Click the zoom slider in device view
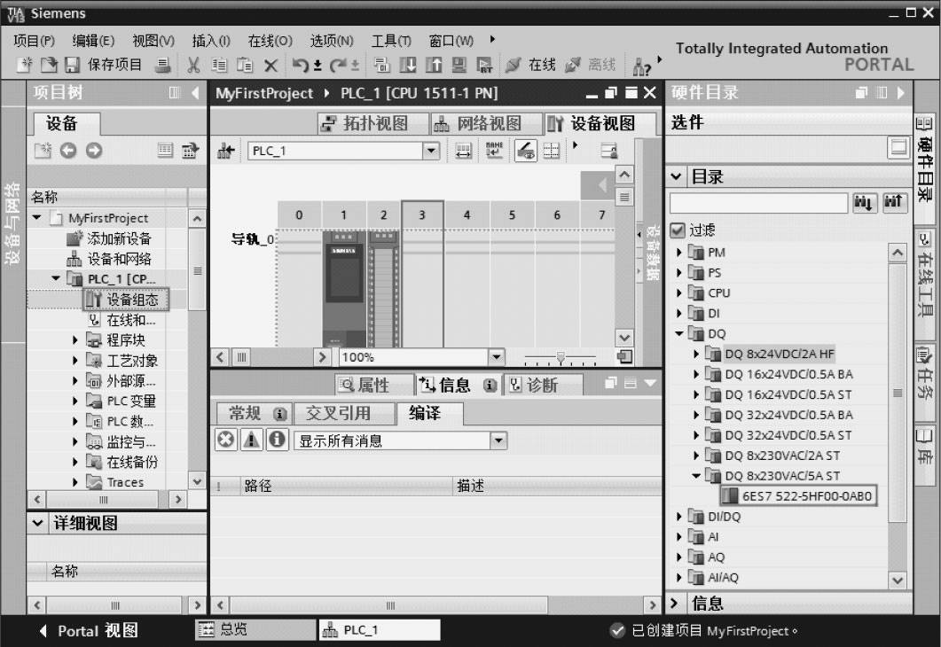 (561, 358)
